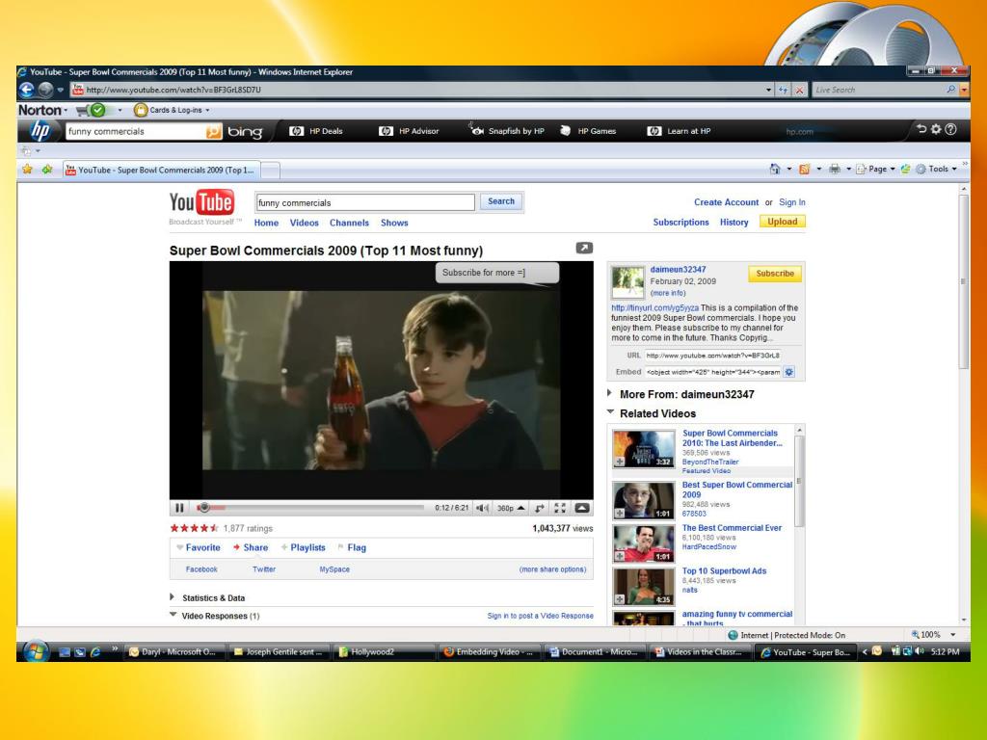Expand More From: daimeun32347
Image resolution: width=987 pixels, height=740 pixels.
click(x=609, y=393)
